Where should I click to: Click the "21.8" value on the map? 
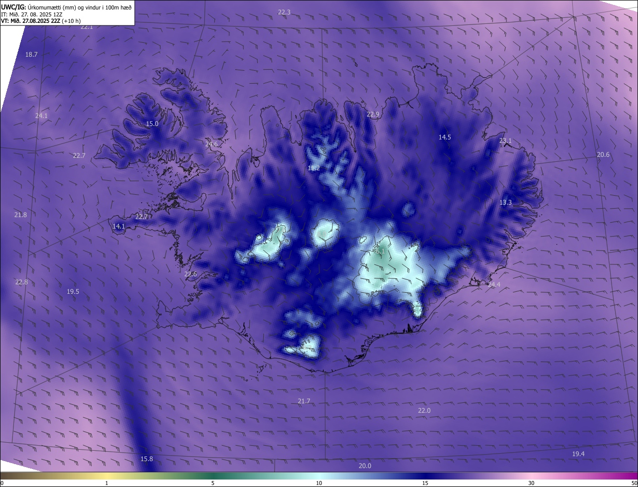tap(20, 215)
